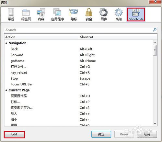Collapse the Current Page group
Image resolution: width=162 pixels, height=142 pixels.
pyautogui.click(x=6, y=90)
